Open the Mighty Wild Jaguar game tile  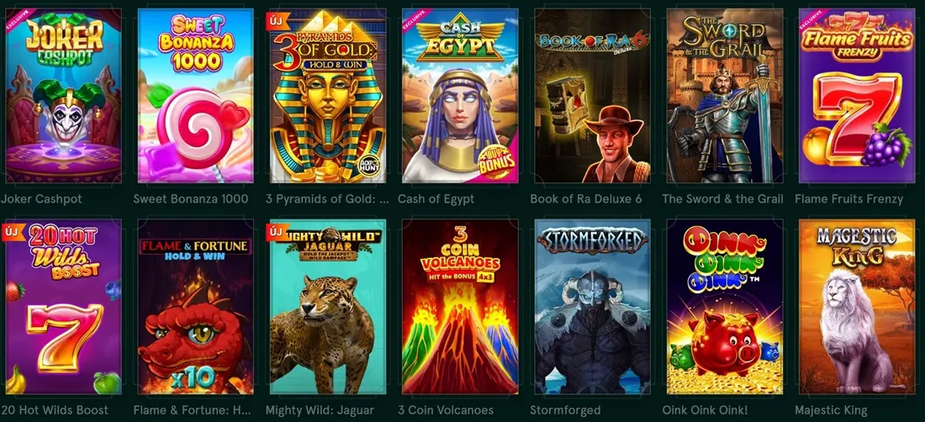328,307
